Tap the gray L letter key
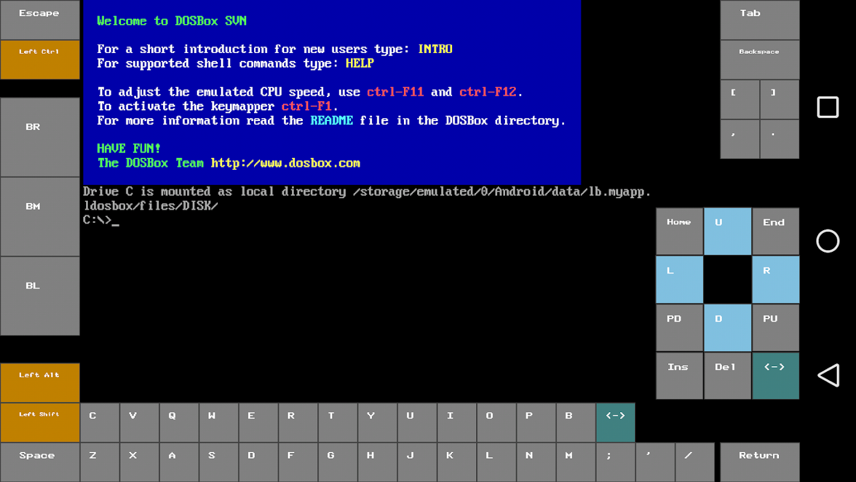The width and height of the screenshot is (856, 482). [497, 462]
